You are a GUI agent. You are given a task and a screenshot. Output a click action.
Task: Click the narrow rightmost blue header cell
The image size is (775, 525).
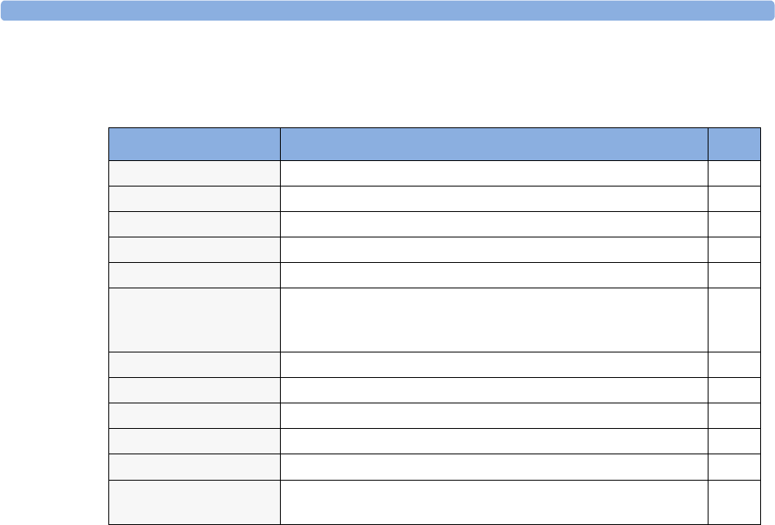pyautogui.click(x=735, y=143)
